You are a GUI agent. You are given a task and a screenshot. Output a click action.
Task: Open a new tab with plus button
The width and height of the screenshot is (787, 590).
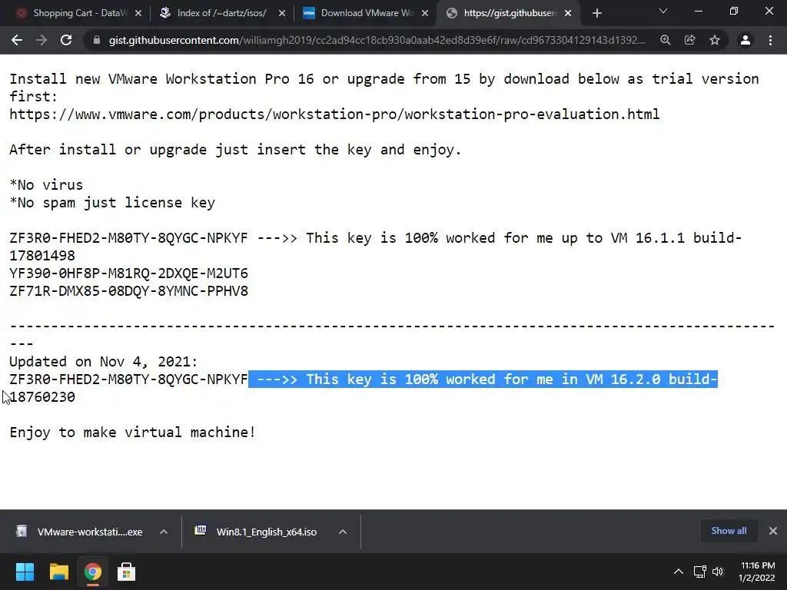(596, 14)
